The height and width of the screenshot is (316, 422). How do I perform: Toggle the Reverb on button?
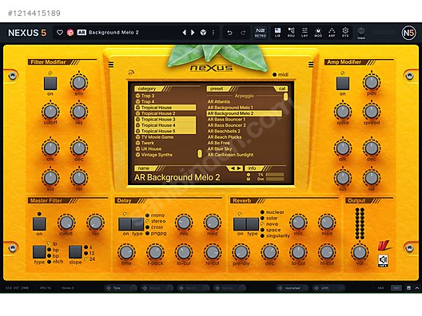point(240,224)
